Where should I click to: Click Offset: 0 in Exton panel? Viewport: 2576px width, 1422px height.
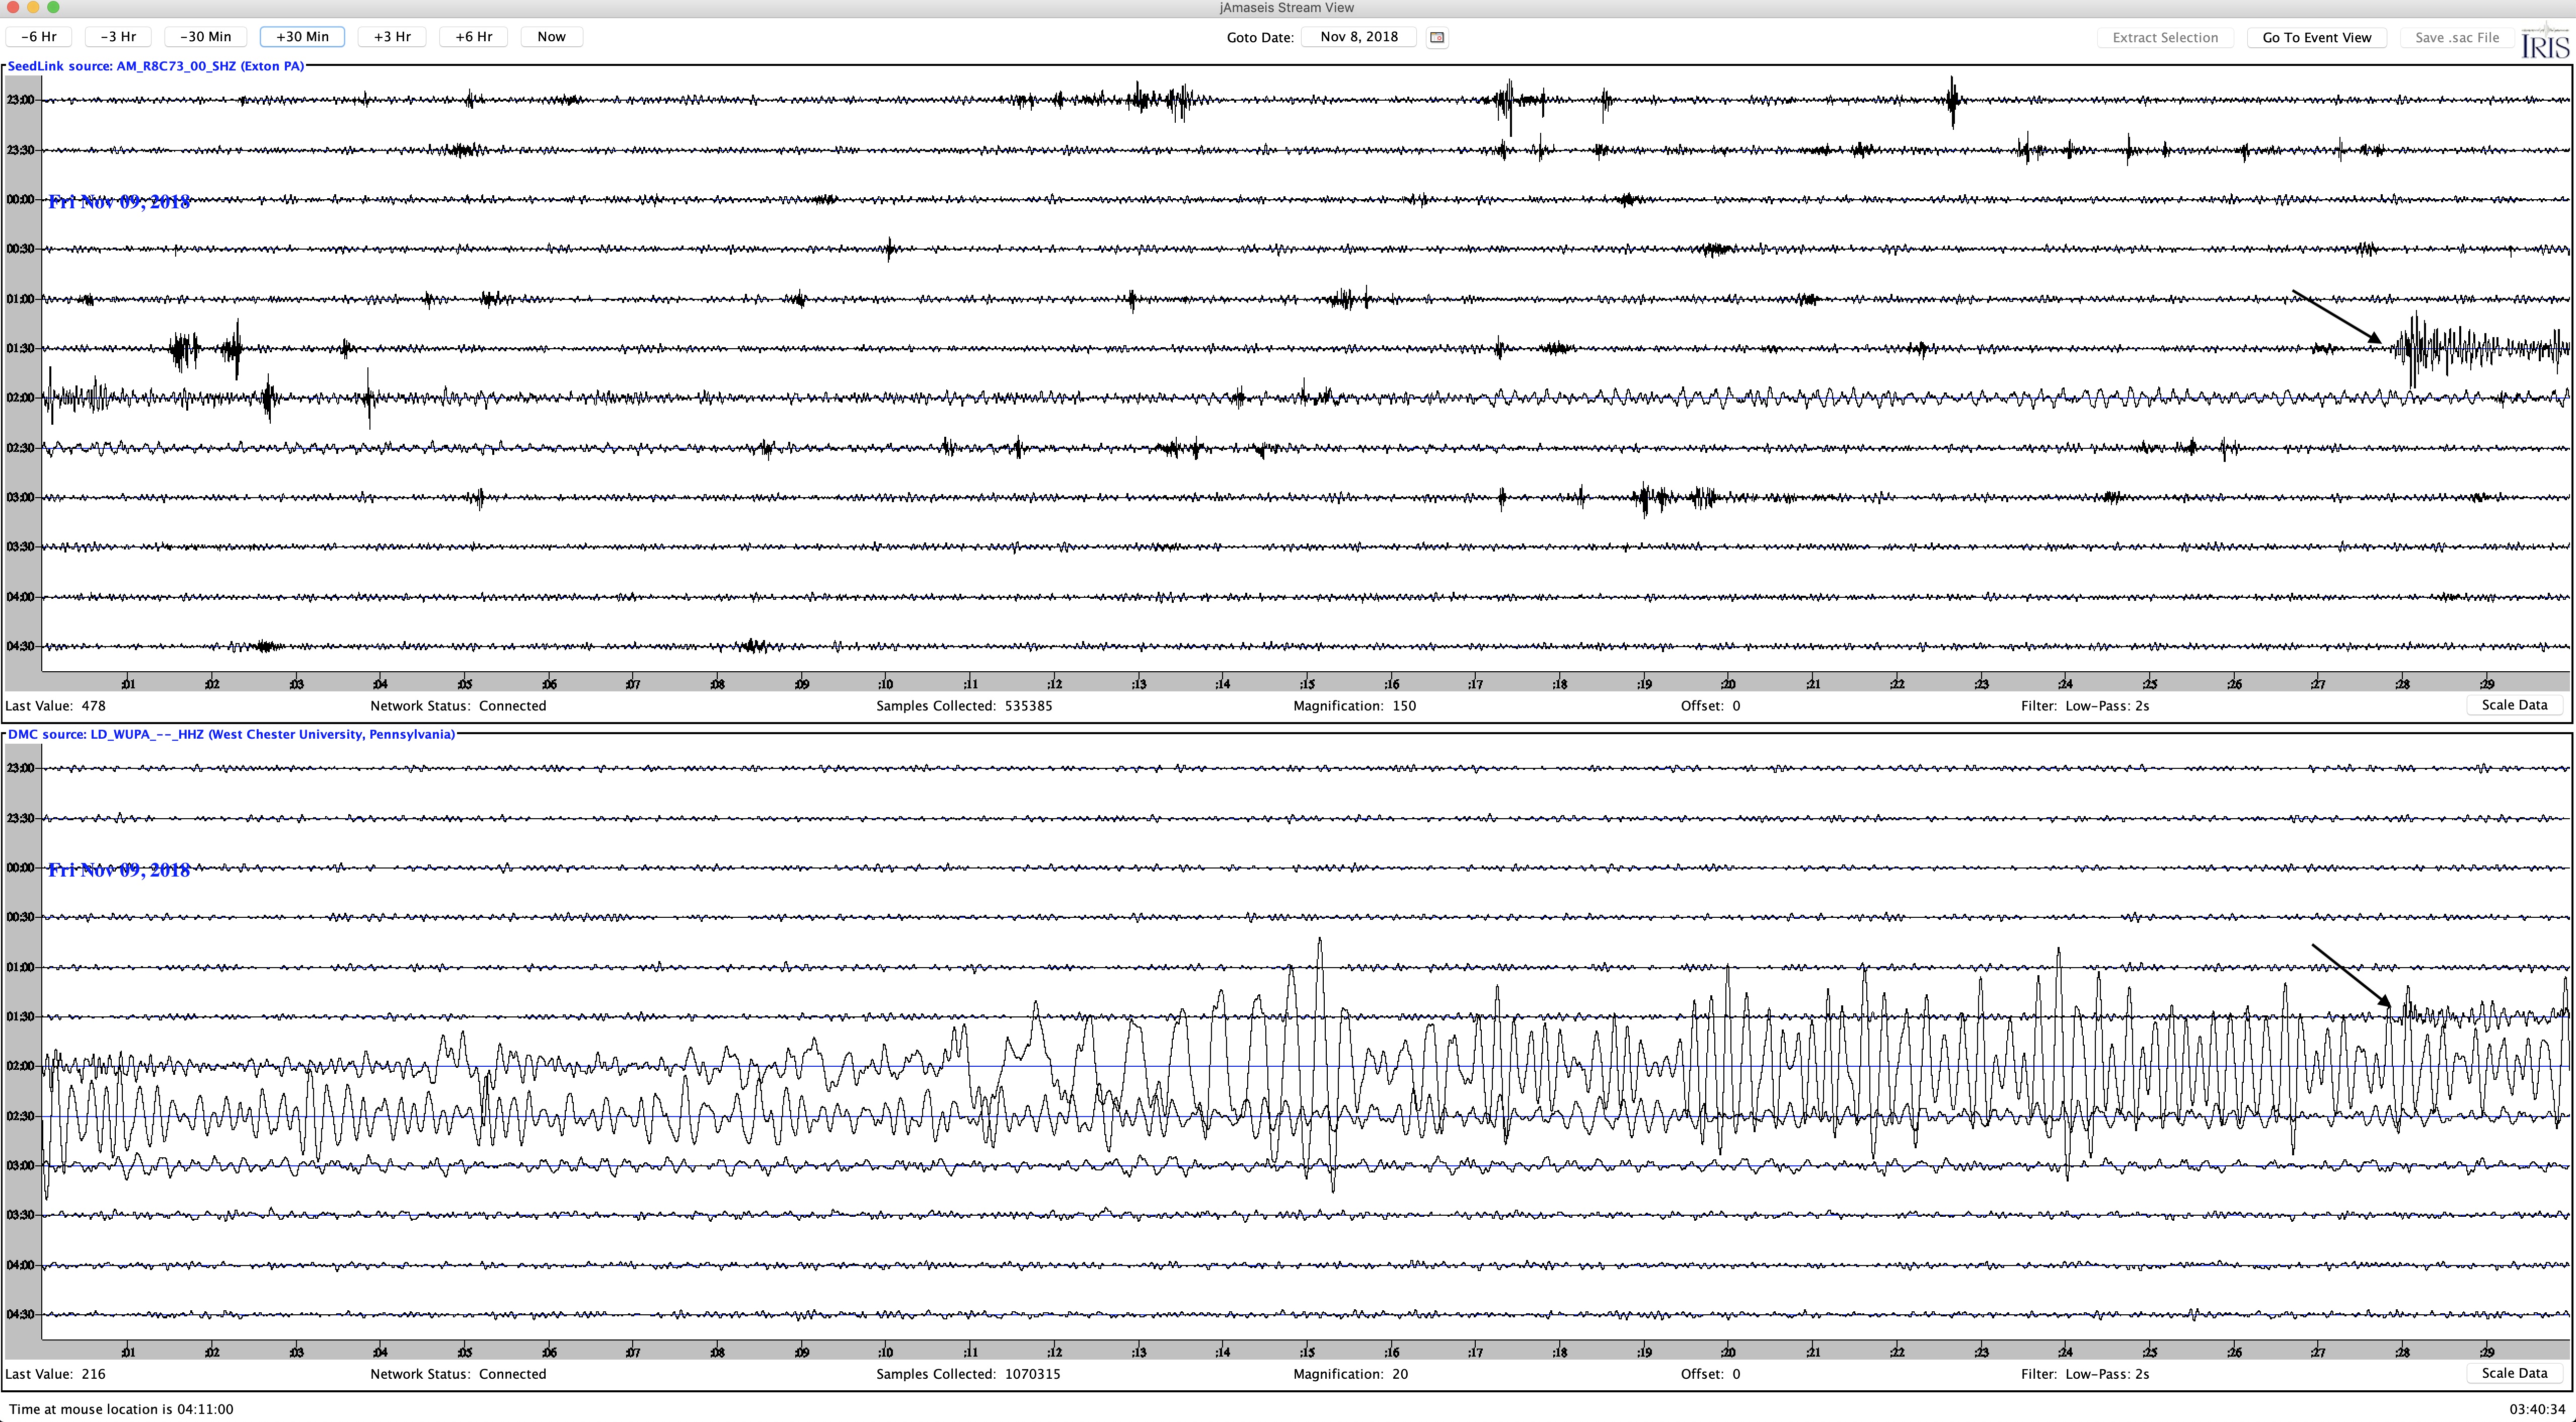[x=1710, y=706]
